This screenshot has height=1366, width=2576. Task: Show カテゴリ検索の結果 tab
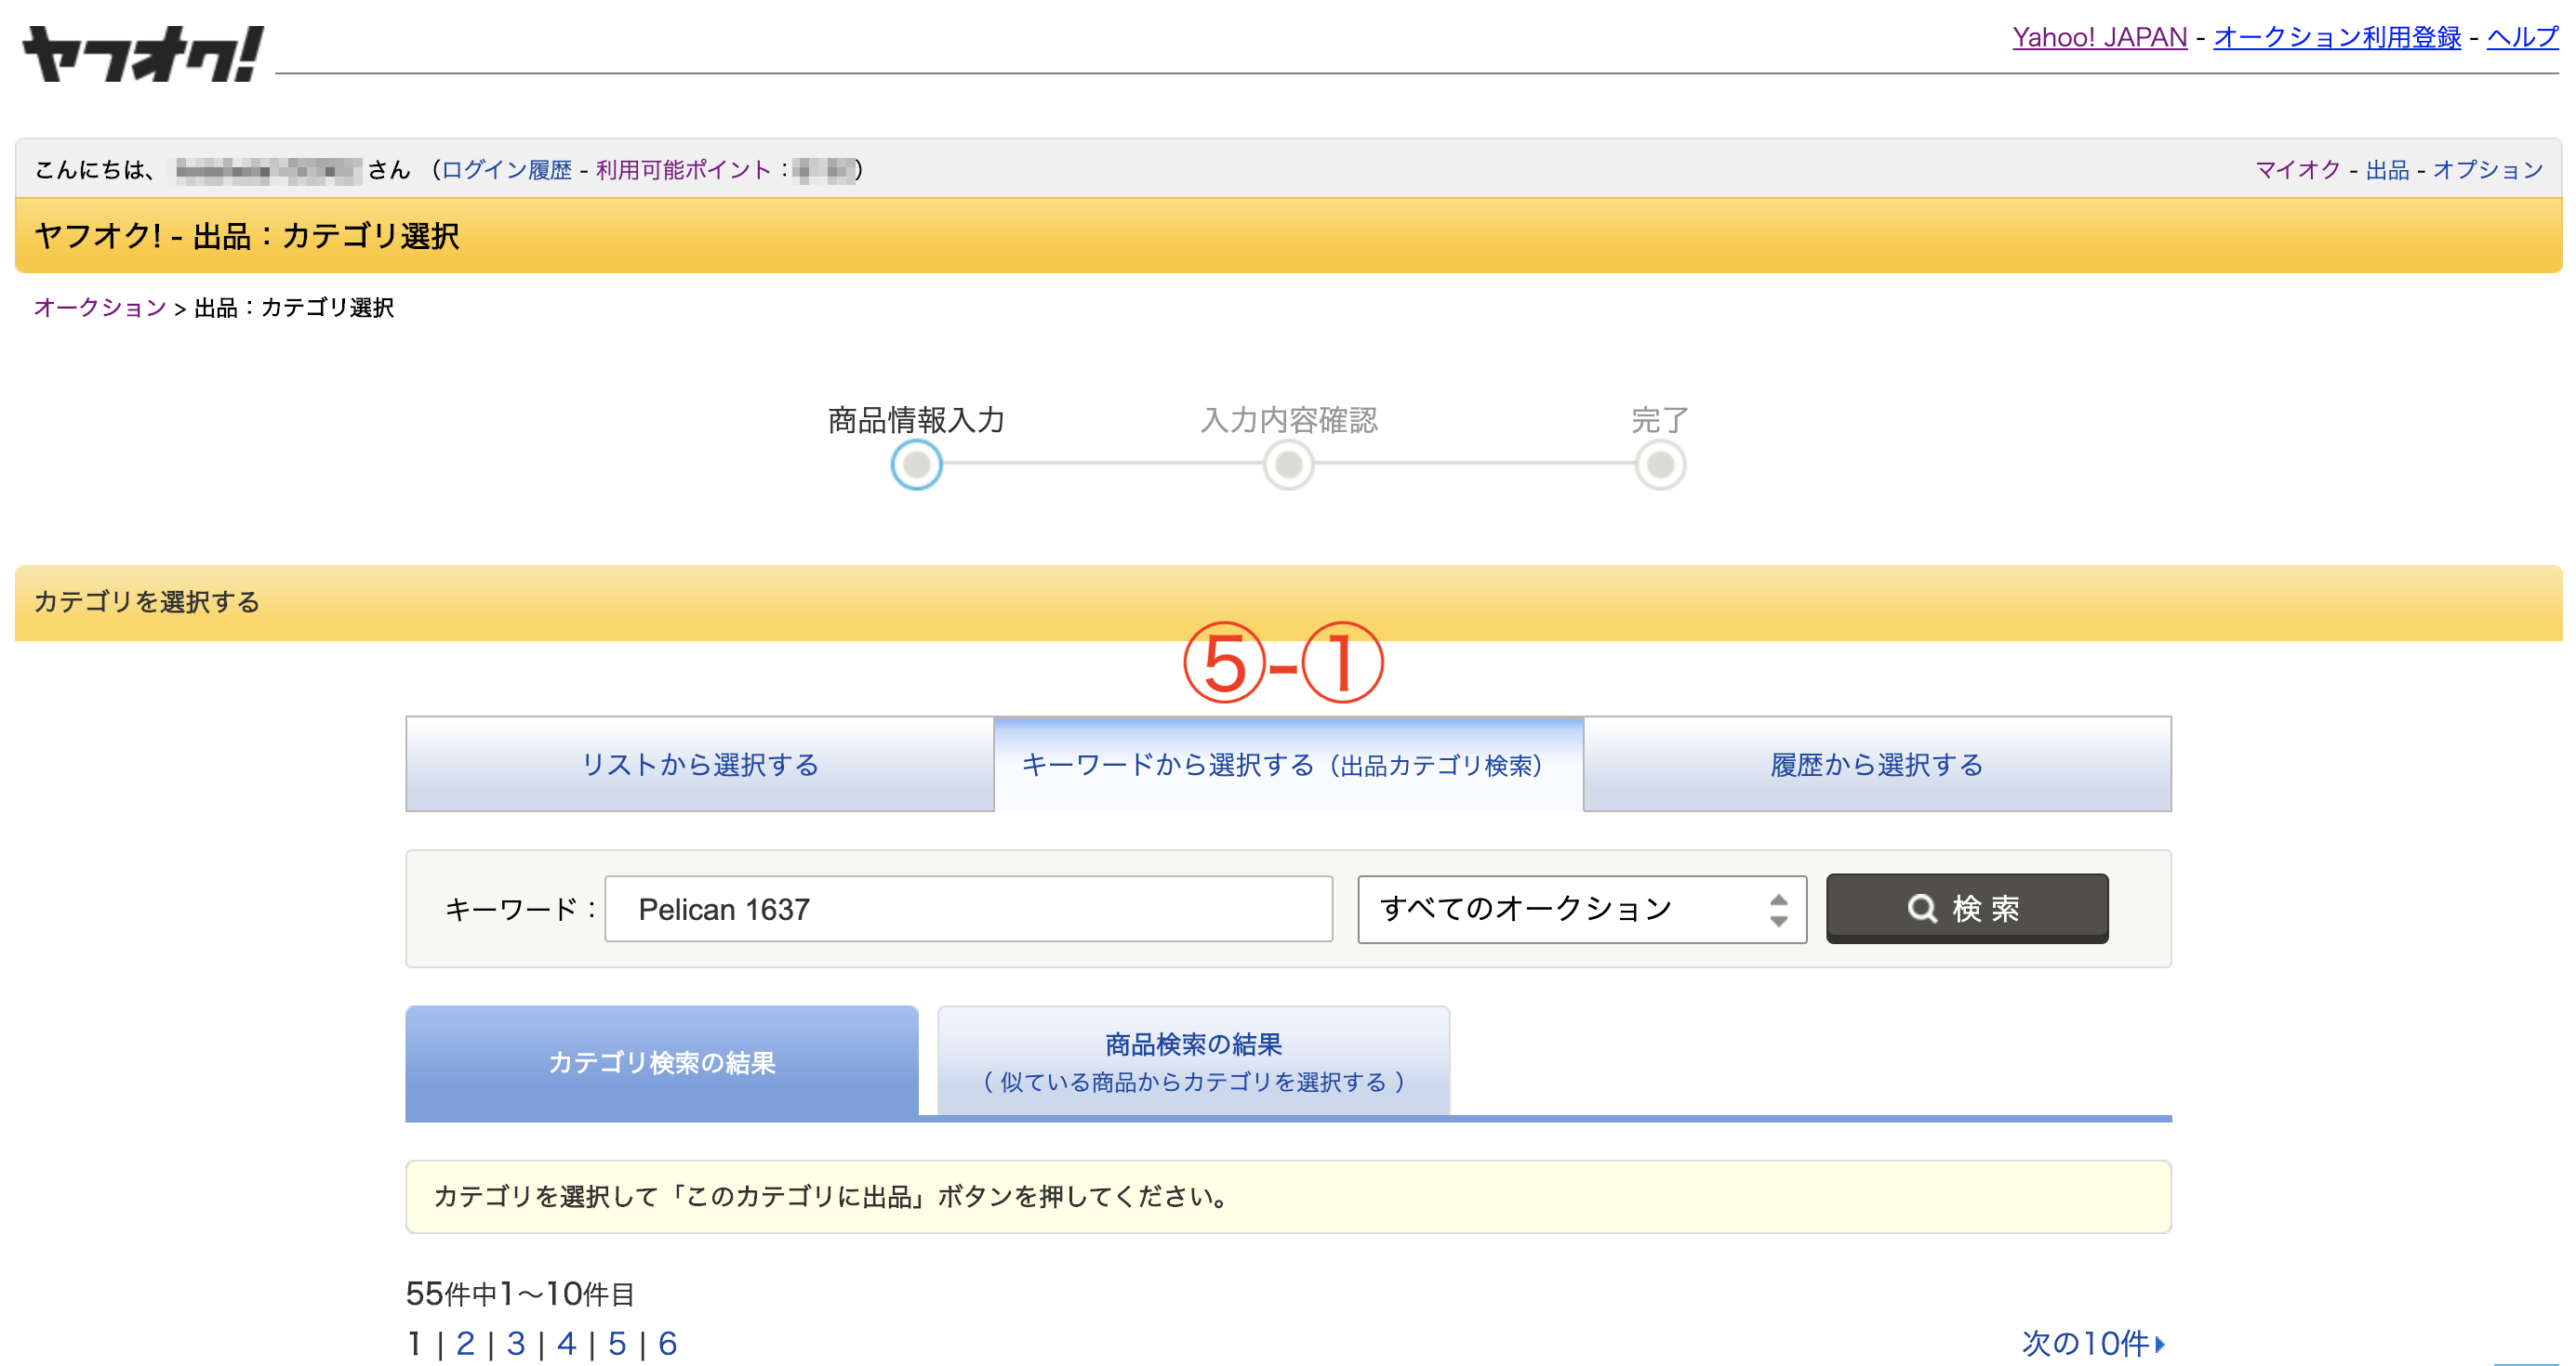click(662, 1061)
